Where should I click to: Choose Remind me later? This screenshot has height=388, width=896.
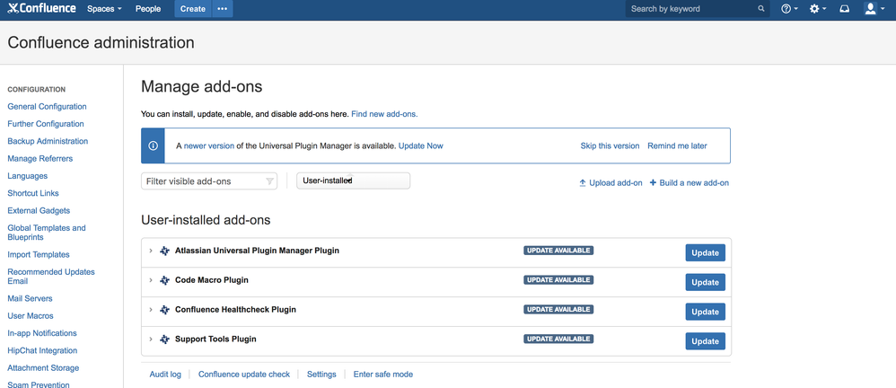677,145
